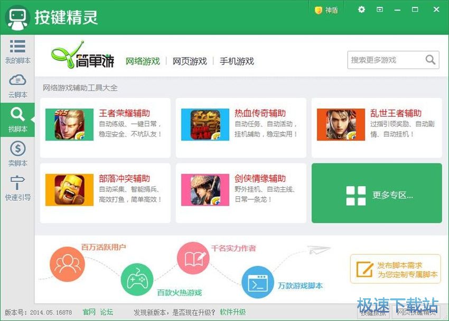Click 野外挂机、自动主线 description text
The width and height of the screenshot is (449, 321).
click(x=265, y=189)
